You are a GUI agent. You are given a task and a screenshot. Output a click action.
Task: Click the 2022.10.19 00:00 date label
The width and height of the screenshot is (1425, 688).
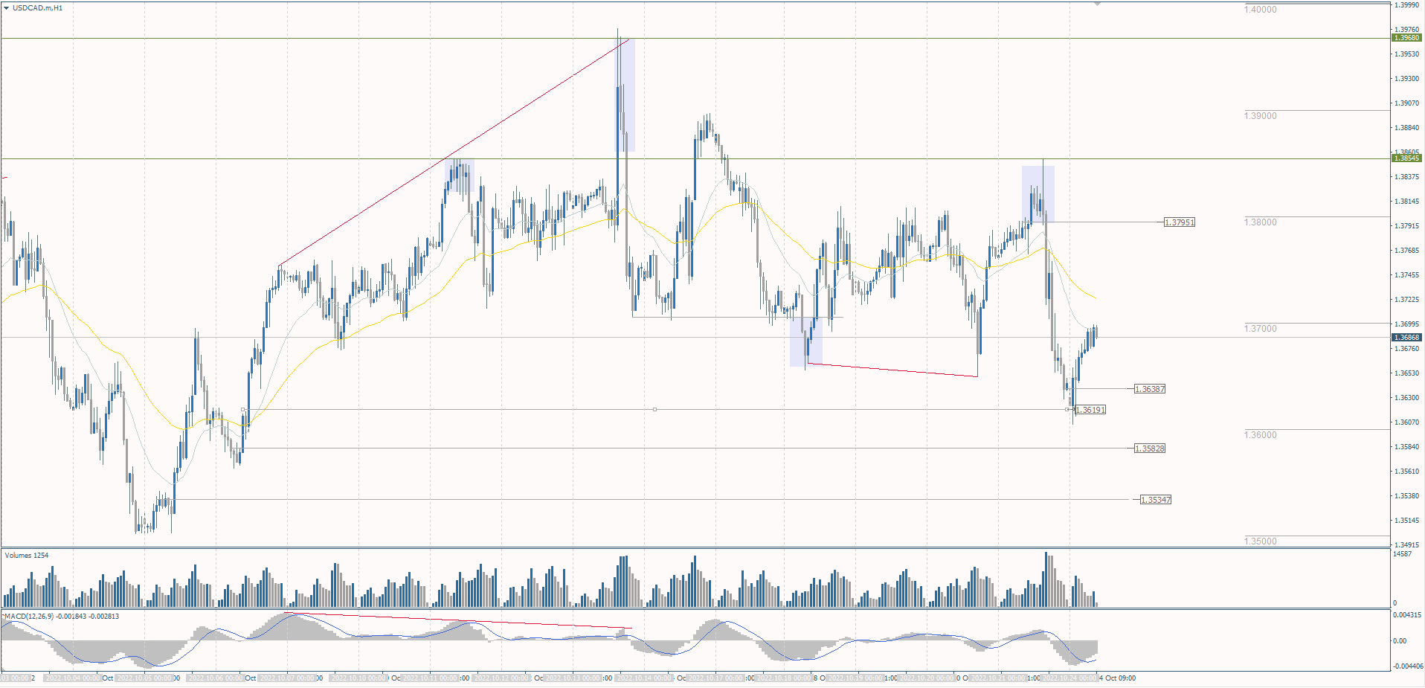pyautogui.click(x=855, y=678)
